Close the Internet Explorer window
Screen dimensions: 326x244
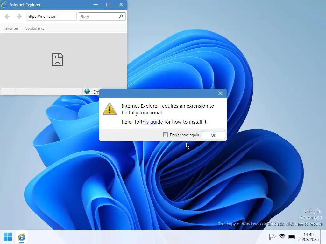coord(121,4)
